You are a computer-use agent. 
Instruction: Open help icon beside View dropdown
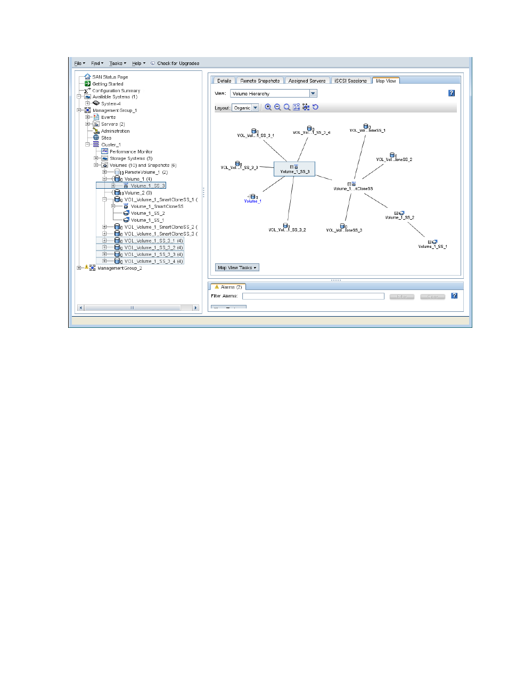[x=452, y=93]
